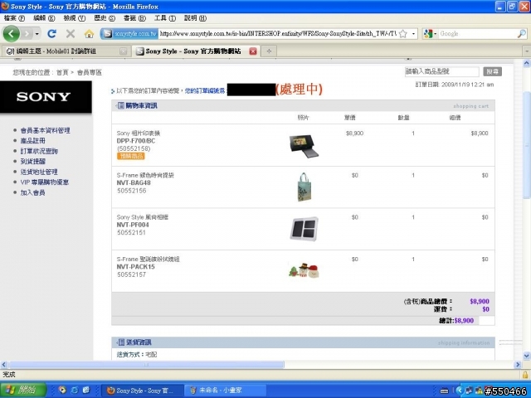Open 送貨地址管理 in sidebar

[39, 172]
